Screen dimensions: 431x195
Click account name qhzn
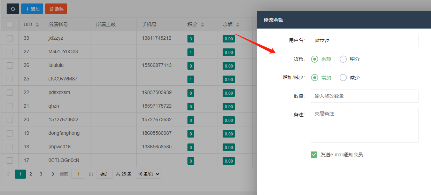[54, 106]
